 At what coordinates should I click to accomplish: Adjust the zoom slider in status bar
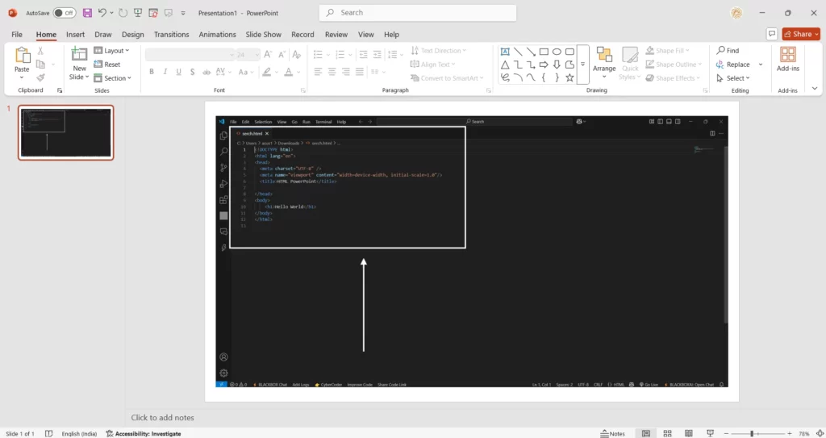(752, 433)
